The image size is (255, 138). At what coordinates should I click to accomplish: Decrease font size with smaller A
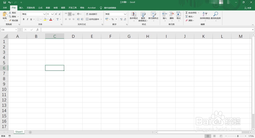[60, 14]
